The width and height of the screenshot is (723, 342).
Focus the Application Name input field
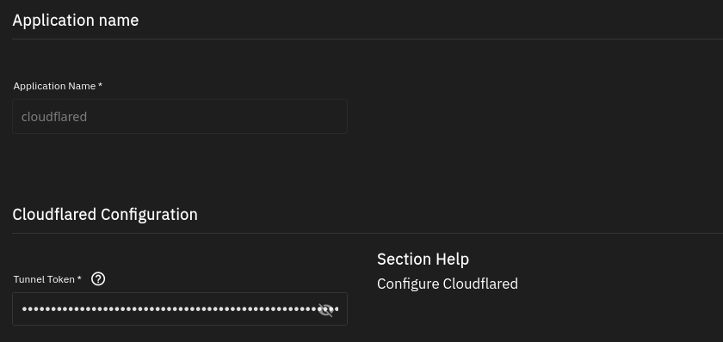coord(180,117)
